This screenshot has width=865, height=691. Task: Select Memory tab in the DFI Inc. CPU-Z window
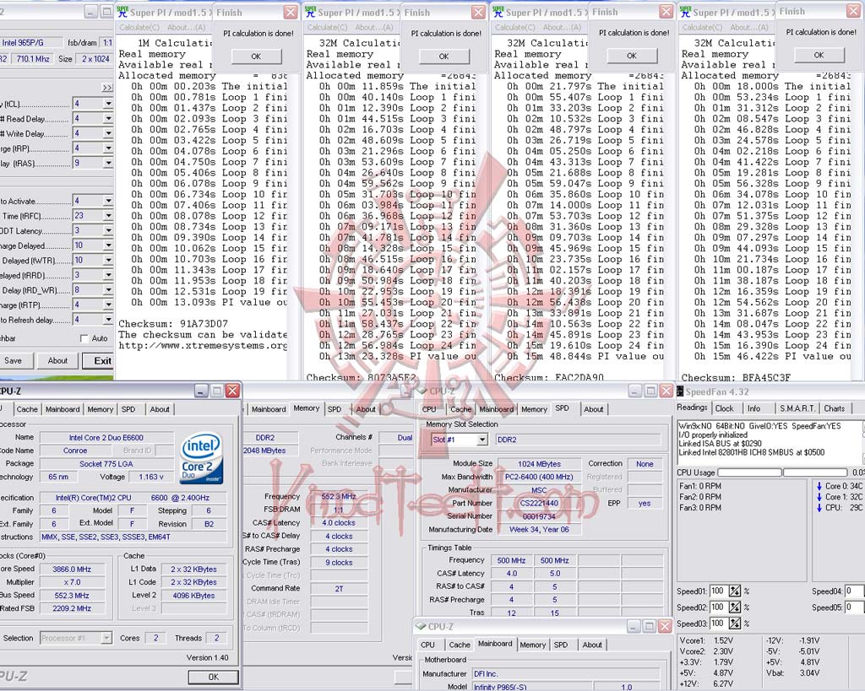(x=532, y=645)
